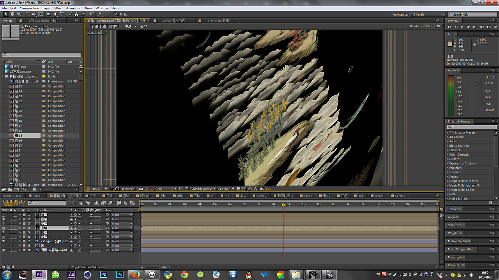Toggle the solo box for layer 9
The height and width of the screenshot is (280, 499).
[11, 250]
